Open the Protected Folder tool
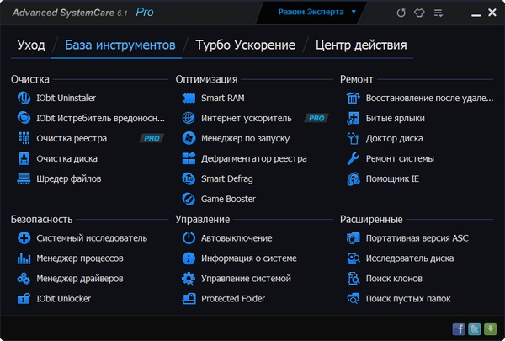This screenshot has width=505, height=341. (x=233, y=299)
